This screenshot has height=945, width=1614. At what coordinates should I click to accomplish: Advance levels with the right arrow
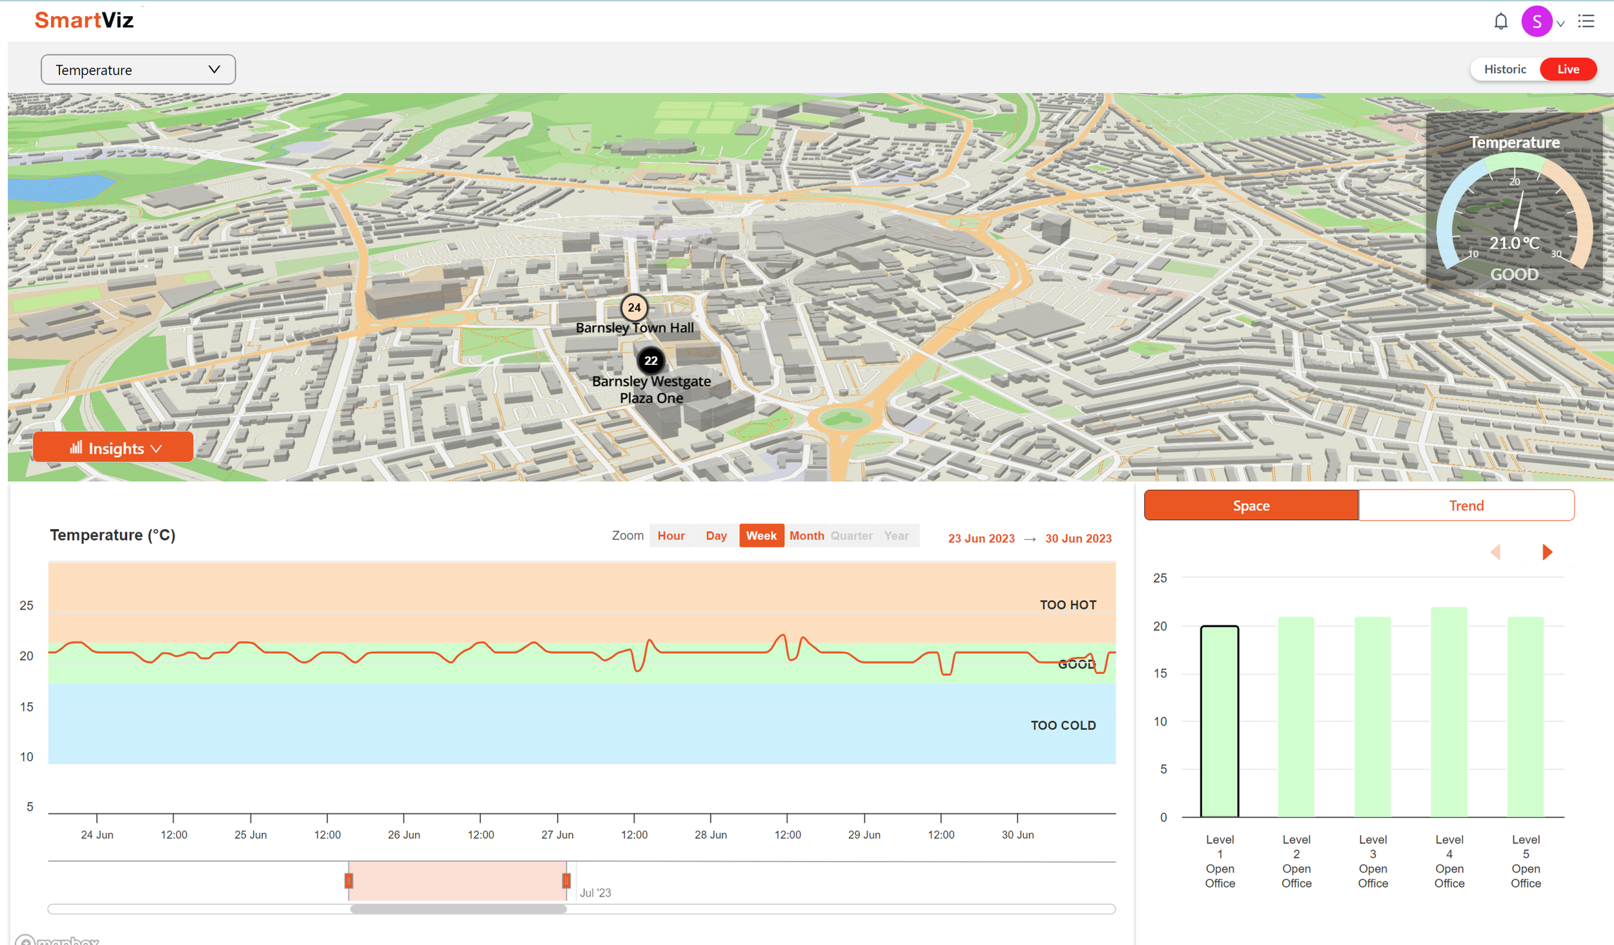tap(1547, 552)
